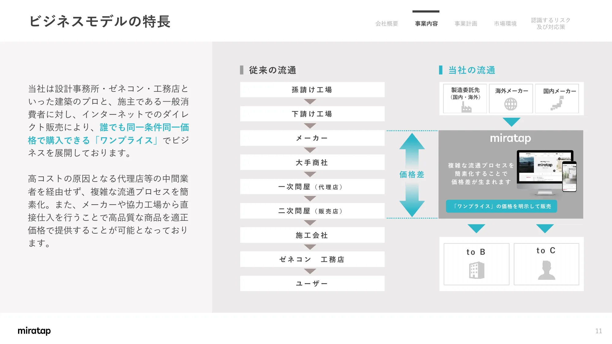Screen dimensions: 612x344
Task: Click the 孫請け工場 box
Action: pyautogui.click(x=312, y=90)
